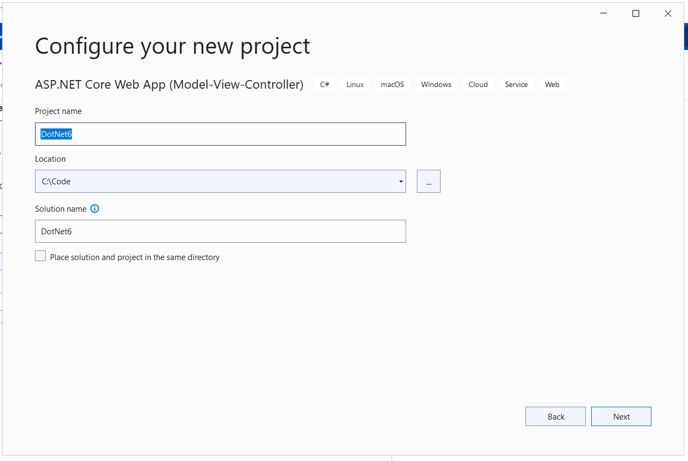Image resolution: width=688 pixels, height=461 pixels.
Task: Enable same directory for solution and project
Action: coord(40,256)
